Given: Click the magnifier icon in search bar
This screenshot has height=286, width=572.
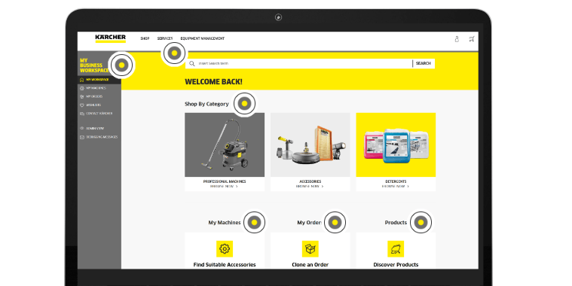Looking at the screenshot, I should tap(192, 63).
